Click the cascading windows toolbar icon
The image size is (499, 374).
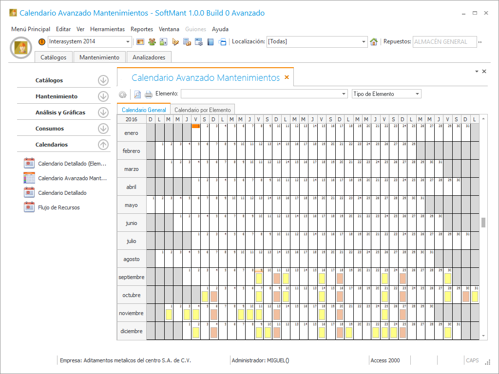[x=222, y=42]
